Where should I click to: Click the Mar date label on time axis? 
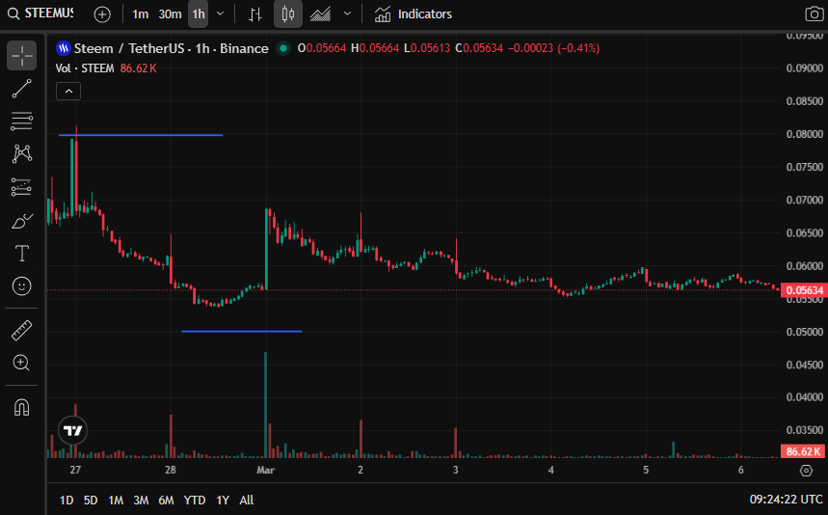coord(266,470)
